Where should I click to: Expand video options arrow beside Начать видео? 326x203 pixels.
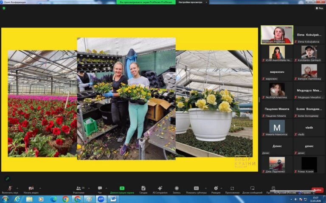click(40, 188)
